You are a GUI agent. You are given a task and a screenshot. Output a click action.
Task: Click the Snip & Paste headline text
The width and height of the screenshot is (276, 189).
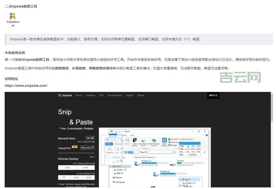pyautogui.click(x=75, y=117)
